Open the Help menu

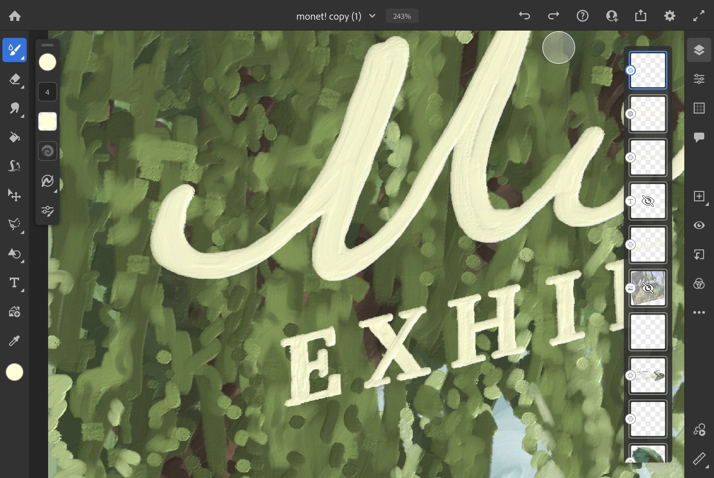tap(582, 16)
